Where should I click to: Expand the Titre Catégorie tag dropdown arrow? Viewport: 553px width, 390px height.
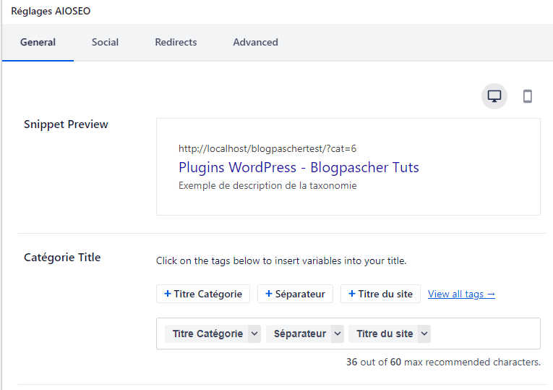(254, 334)
